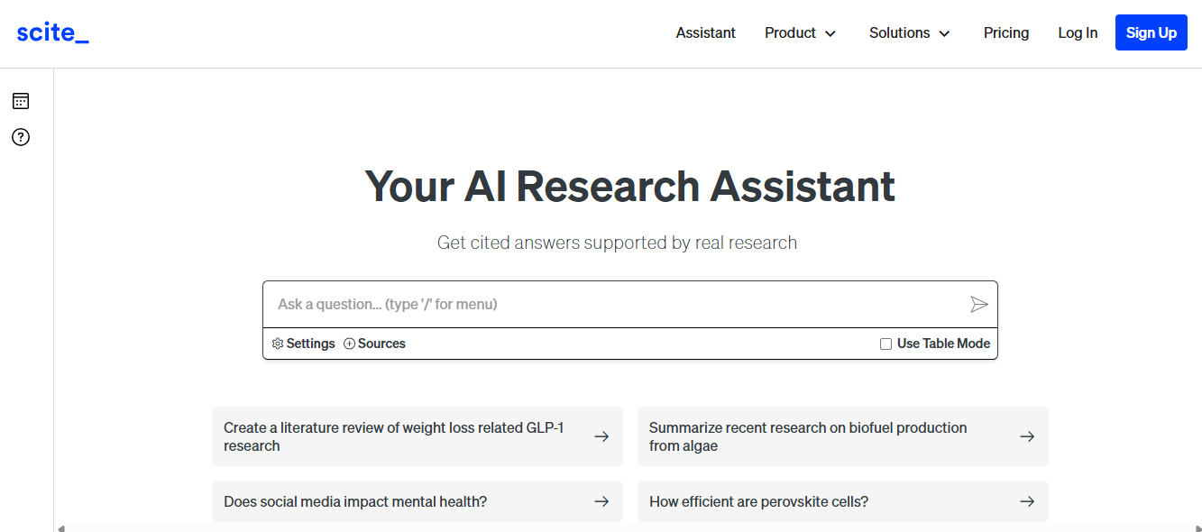Click arrow beside perovskite cells question
Image resolution: width=1202 pixels, height=532 pixels.
pyautogui.click(x=1027, y=501)
